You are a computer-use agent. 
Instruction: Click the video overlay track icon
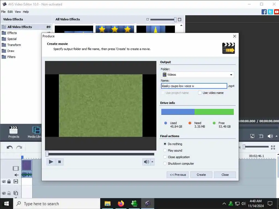click(16, 193)
